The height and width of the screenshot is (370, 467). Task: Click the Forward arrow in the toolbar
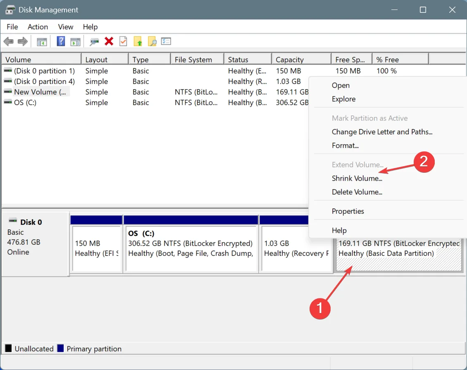(x=23, y=41)
